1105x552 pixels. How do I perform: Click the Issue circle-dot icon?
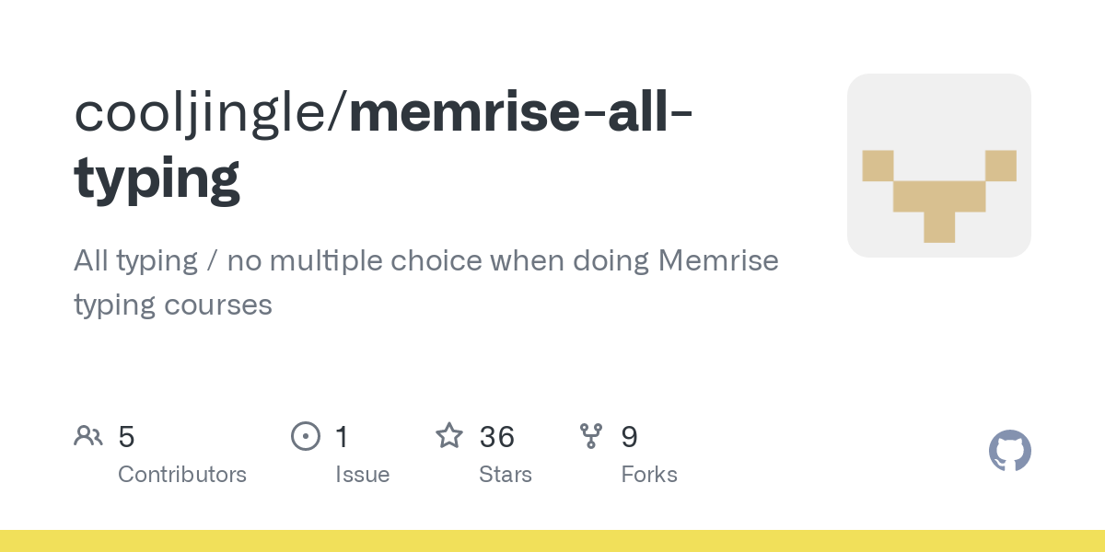point(306,436)
